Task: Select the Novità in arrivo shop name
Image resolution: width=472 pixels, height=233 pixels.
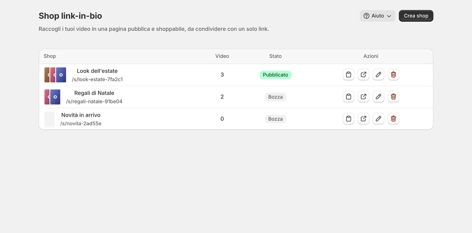Action: [81, 115]
